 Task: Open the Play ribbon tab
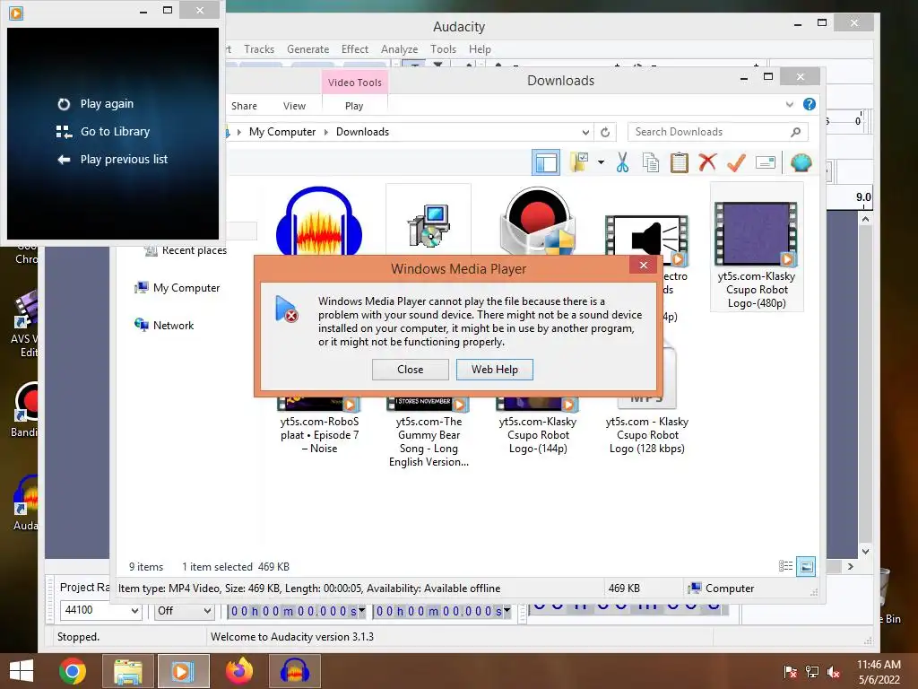(x=354, y=106)
